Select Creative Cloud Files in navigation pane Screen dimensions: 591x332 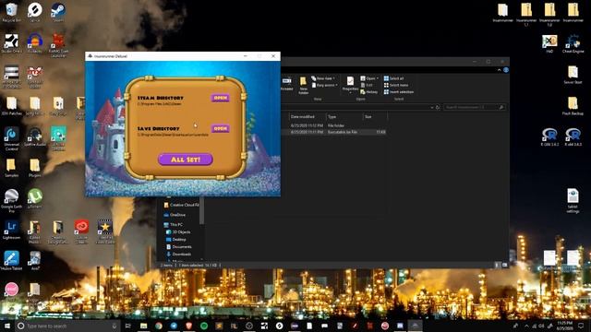click(181, 205)
